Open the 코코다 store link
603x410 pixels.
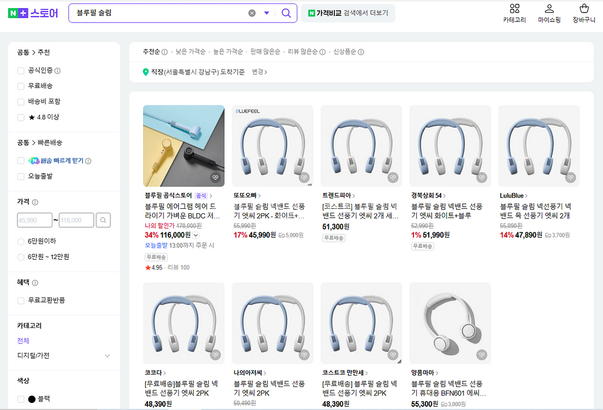coord(155,373)
